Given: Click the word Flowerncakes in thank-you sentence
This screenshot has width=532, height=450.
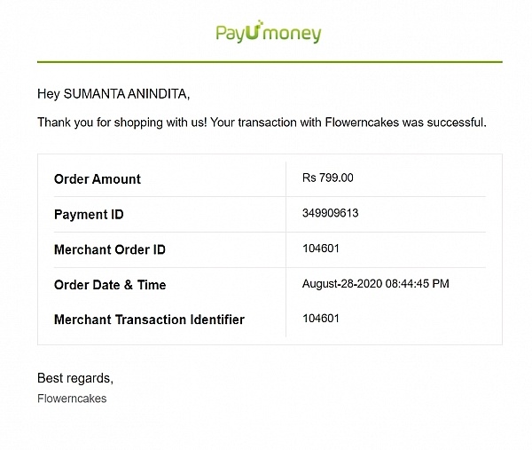Looking at the screenshot, I should tap(361, 122).
